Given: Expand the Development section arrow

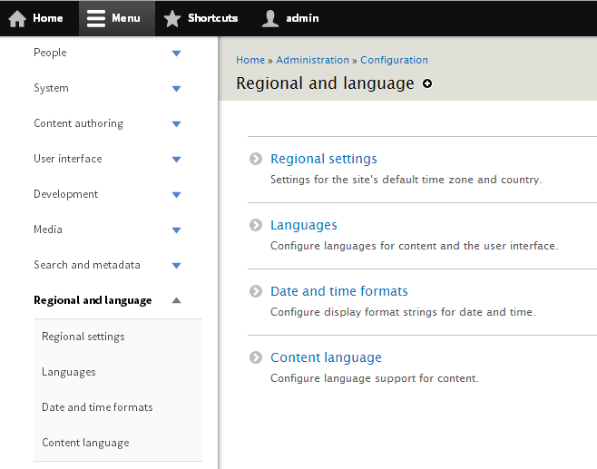Looking at the screenshot, I should pos(176,195).
